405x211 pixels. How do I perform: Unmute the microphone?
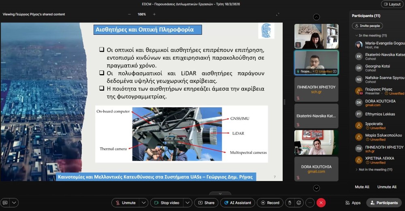click(125, 202)
